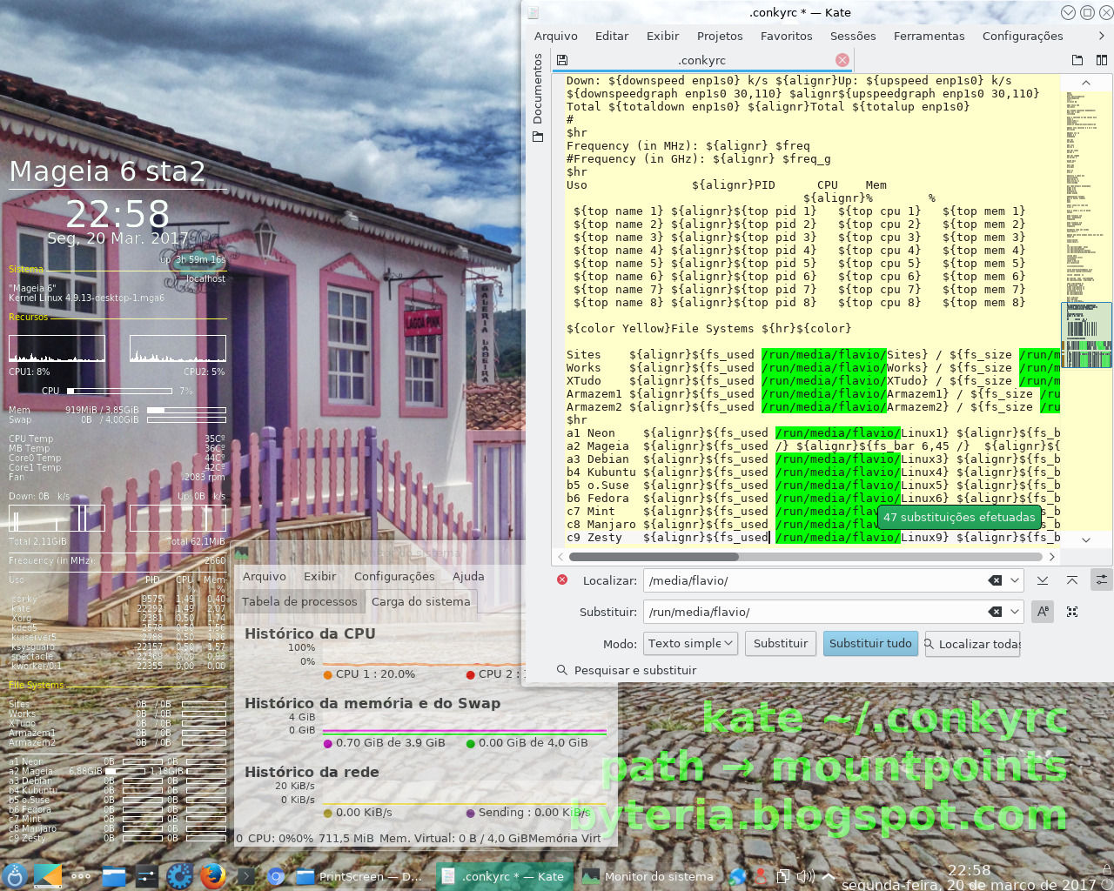This screenshot has height=891, width=1114.
Task: Open the Mageia Control Center gear icon
Action: tap(179, 875)
